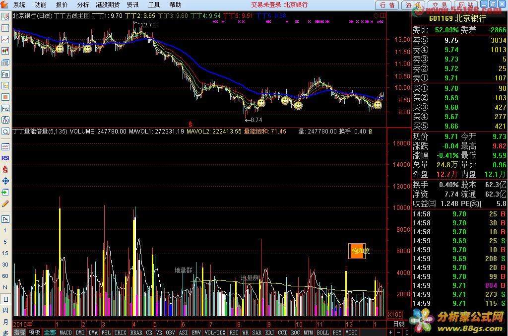Open the multi-window panel icon
This screenshot has height=336, width=508.
pyautogui.click(x=5, y=63)
